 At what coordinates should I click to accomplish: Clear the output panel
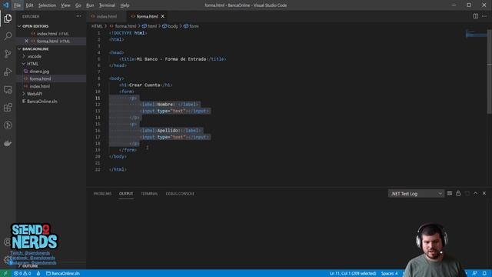[x=450, y=193]
